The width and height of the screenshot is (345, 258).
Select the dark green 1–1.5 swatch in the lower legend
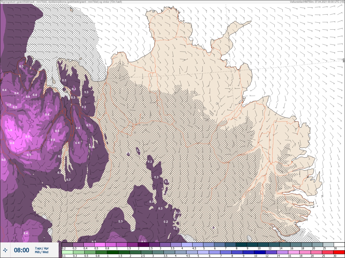[x=113, y=252]
